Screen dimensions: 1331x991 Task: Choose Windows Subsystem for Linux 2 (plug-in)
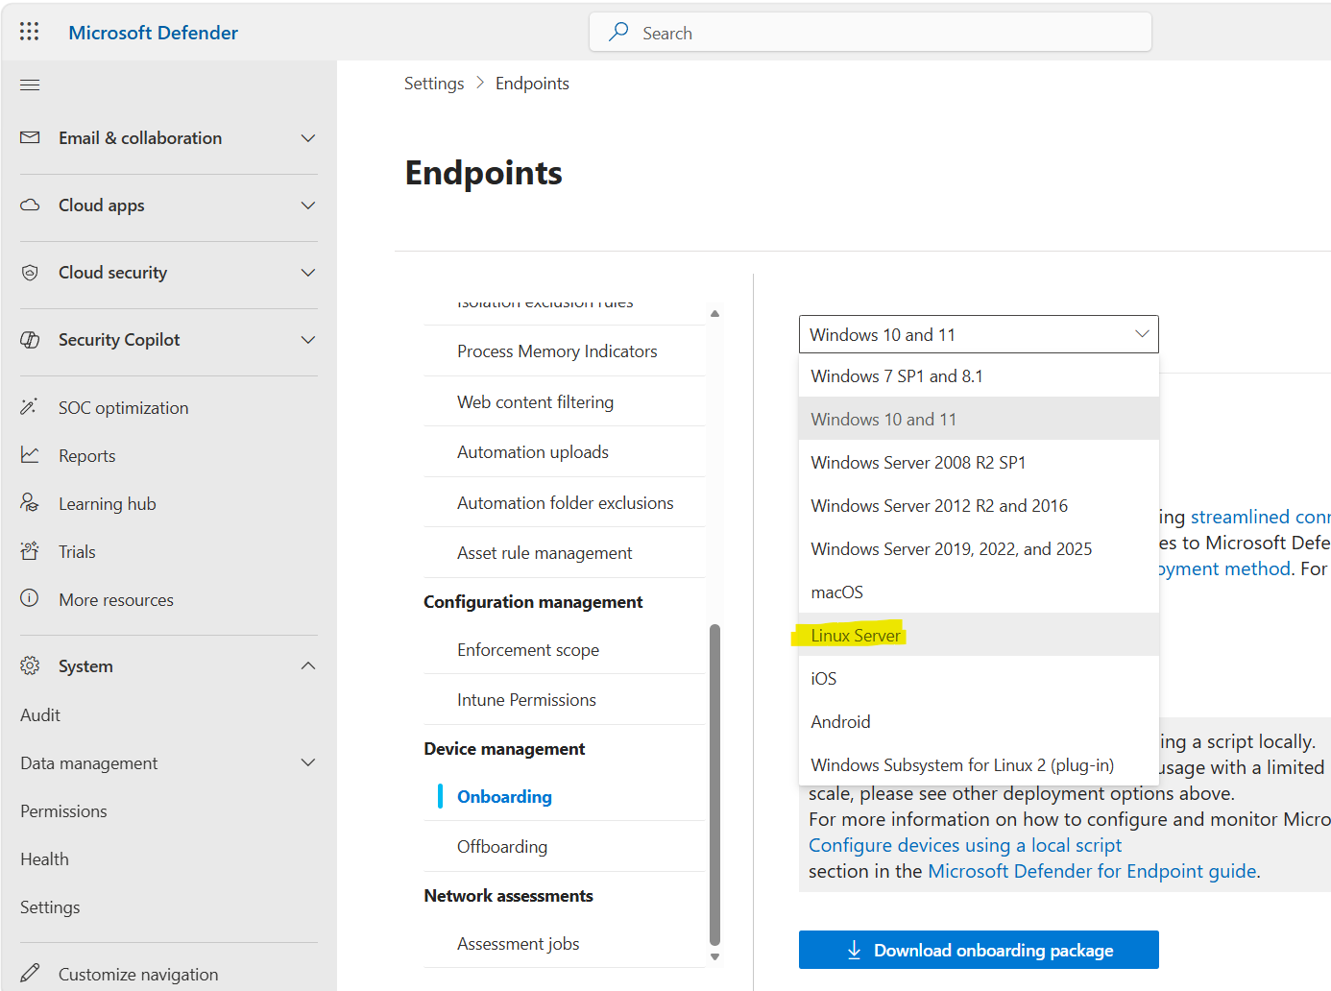pos(979,764)
